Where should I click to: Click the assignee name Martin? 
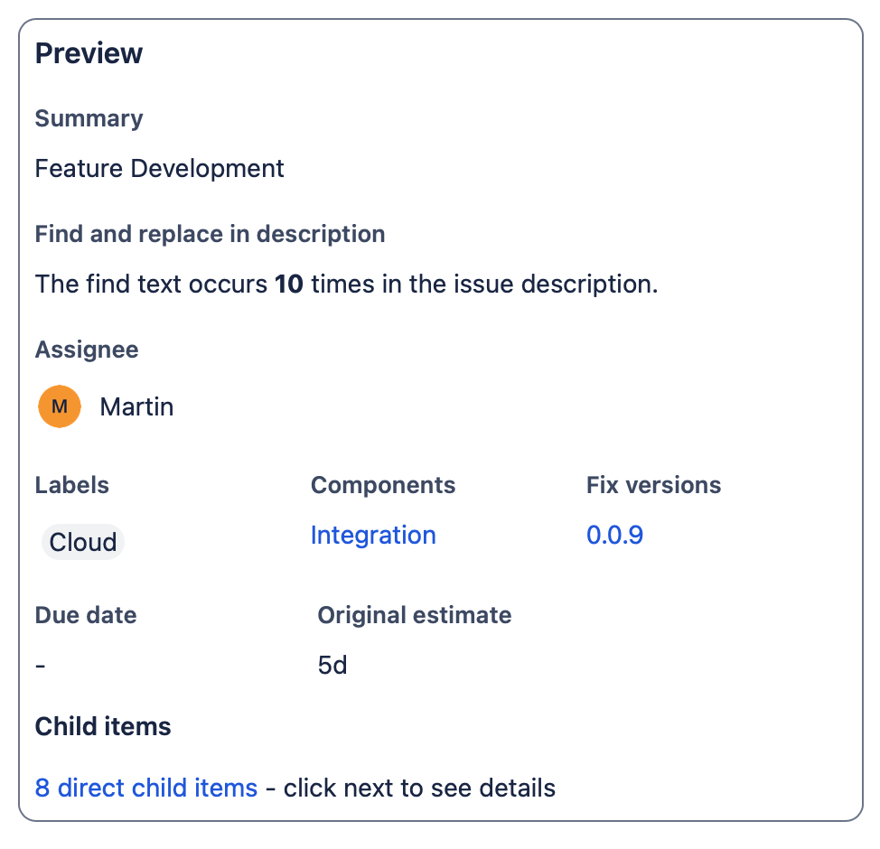(x=136, y=406)
